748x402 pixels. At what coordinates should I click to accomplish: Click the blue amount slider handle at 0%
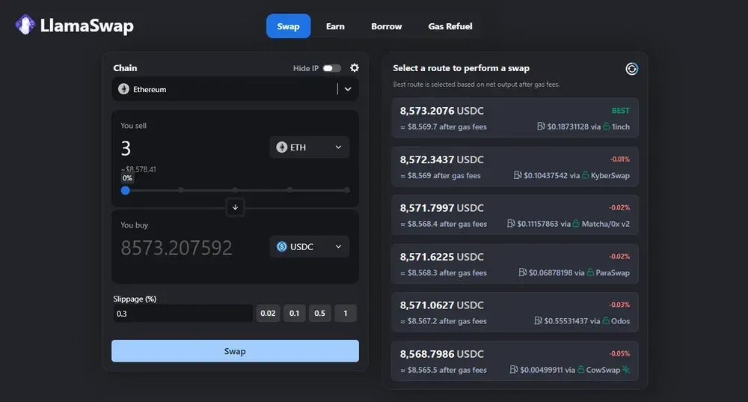(x=126, y=190)
